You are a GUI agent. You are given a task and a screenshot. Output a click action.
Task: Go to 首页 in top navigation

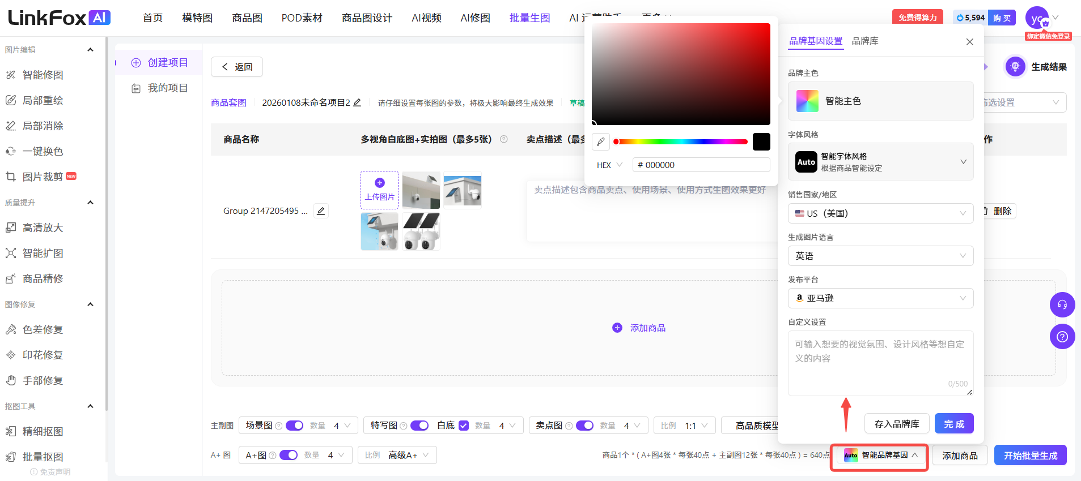(x=152, y=18)
